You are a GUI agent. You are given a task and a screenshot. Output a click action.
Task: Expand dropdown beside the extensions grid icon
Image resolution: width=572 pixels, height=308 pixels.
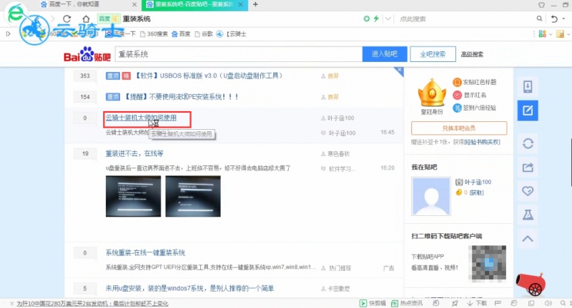551,34
